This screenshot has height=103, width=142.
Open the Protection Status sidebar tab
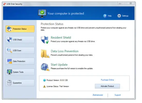click(20, 29)
